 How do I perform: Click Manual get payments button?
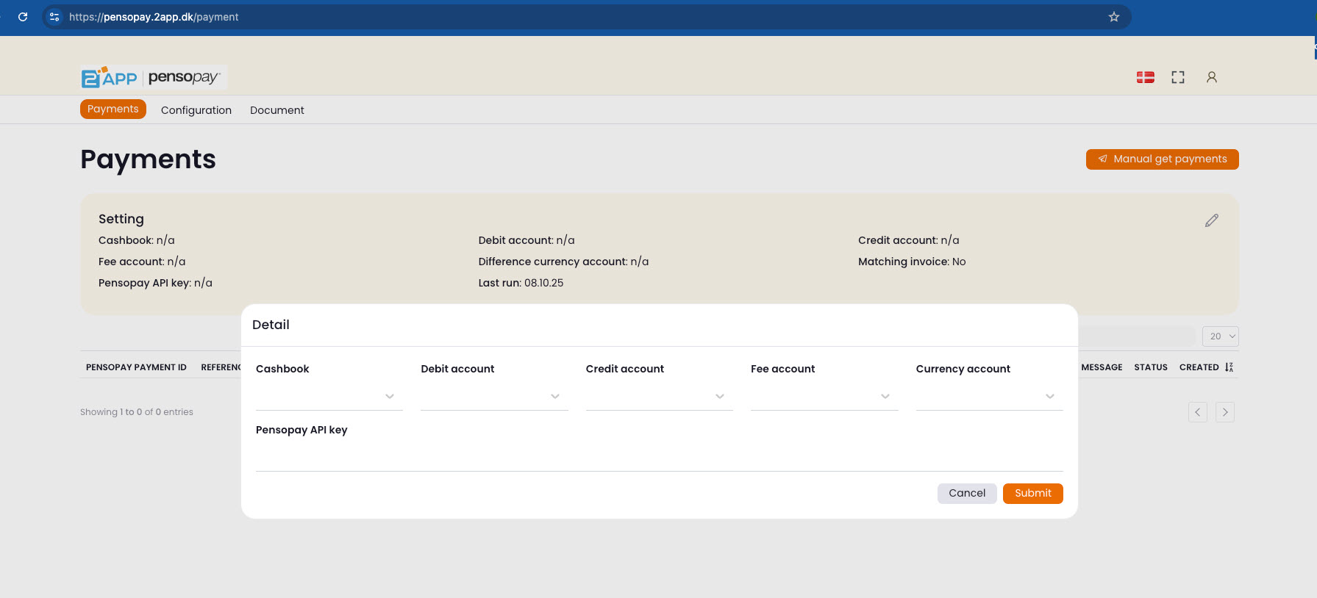(x=1162, y=159)
